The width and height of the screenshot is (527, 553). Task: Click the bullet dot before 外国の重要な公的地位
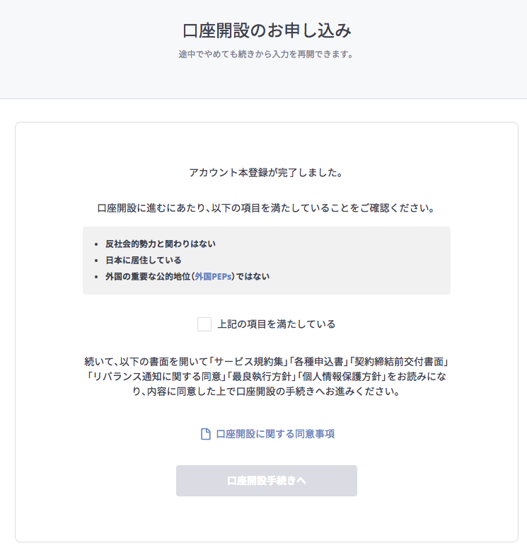pos(96,277)
